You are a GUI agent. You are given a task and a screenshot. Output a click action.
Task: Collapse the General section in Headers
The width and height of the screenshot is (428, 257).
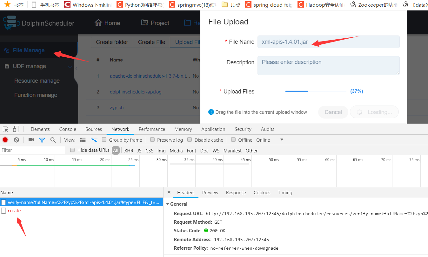[168, 204]
